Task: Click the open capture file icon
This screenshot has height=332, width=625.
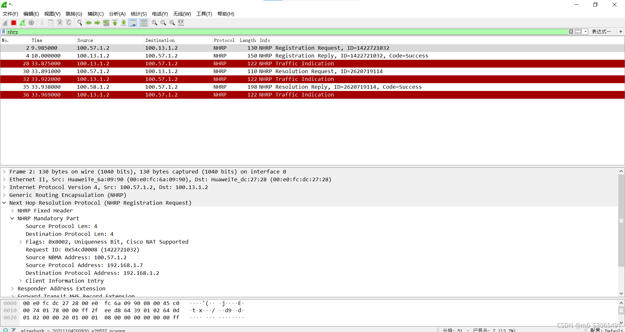Action: tap(42, 23)
